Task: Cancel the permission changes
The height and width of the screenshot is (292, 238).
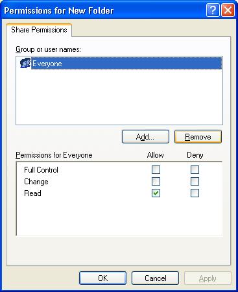Action: pyautogui.click(x=156, y=278)
